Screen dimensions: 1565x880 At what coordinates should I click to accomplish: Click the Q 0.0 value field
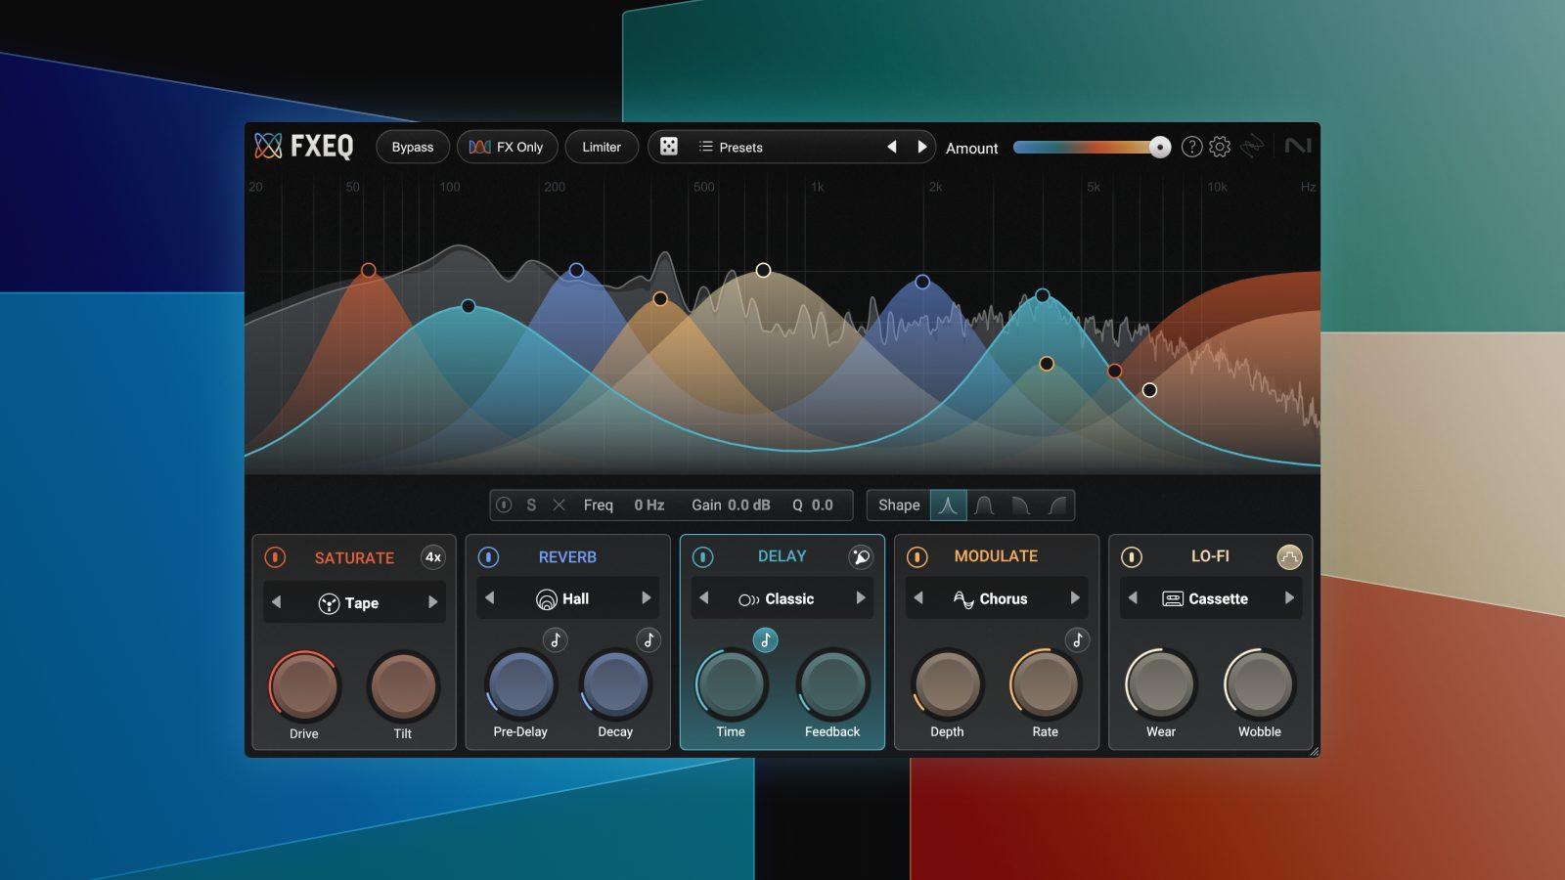[823, 506]
